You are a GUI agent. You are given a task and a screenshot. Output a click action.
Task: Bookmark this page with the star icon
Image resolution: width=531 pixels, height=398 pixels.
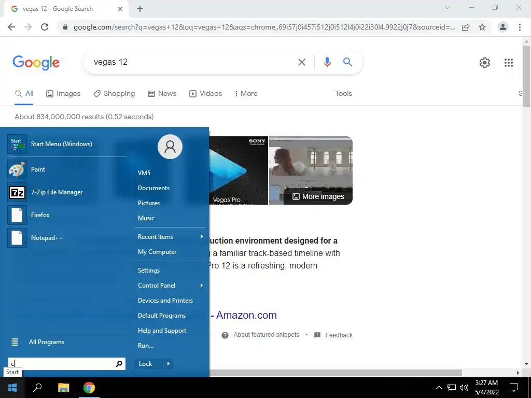[482, 27]
